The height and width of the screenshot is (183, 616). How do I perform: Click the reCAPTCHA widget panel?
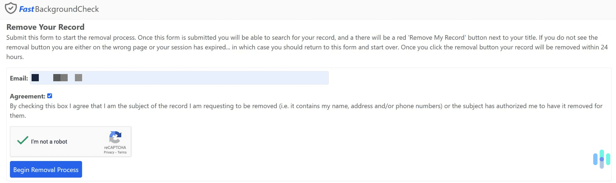click(70, 141)
